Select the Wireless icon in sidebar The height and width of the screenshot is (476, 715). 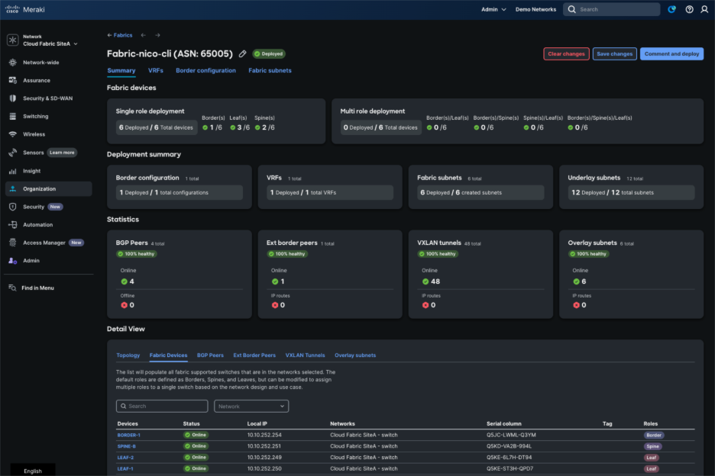[13, 134]
